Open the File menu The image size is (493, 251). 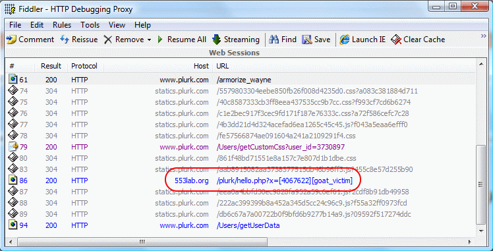[x=15, y=25]
